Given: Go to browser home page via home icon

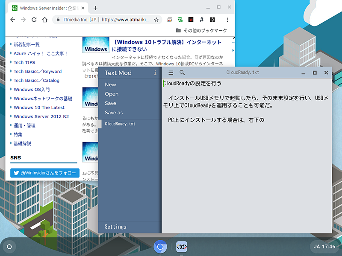Looking at the screenshot, I should [x=45, y=19].
